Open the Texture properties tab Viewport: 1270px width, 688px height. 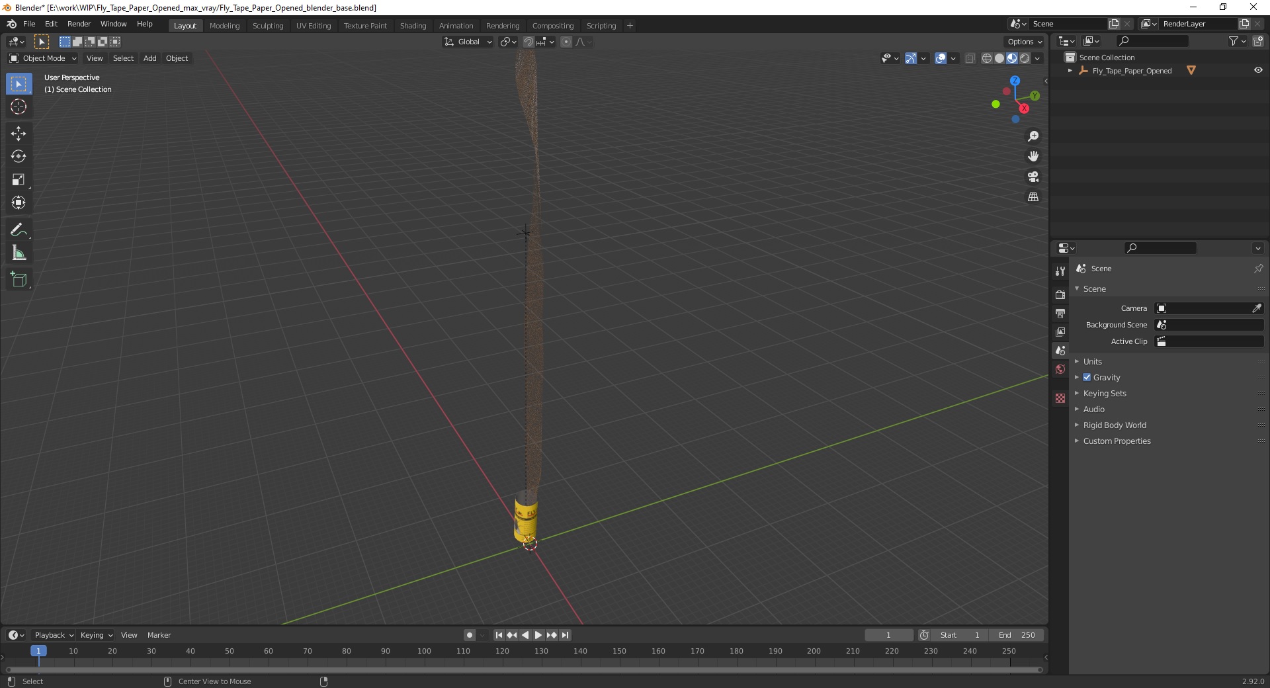pos(1060,398)
